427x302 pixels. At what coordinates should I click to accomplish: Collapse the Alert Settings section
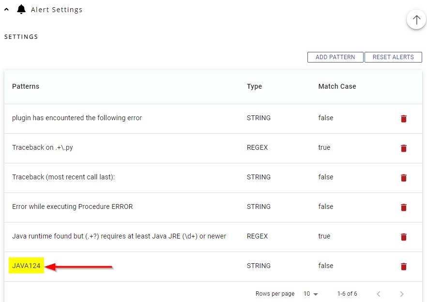(x=7, y=10)
